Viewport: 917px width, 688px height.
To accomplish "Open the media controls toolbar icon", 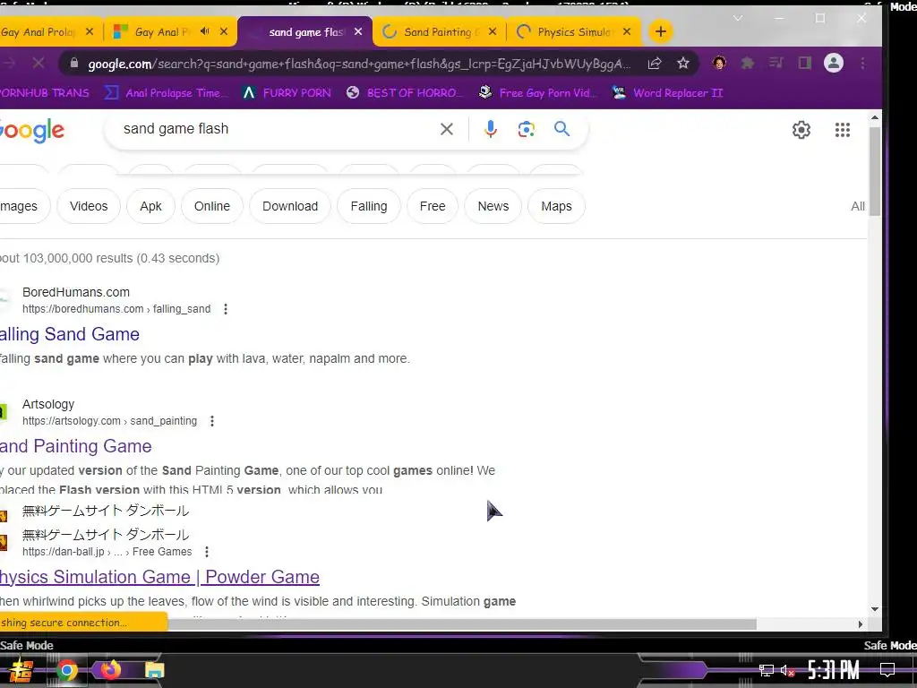I will pos(776,63).
